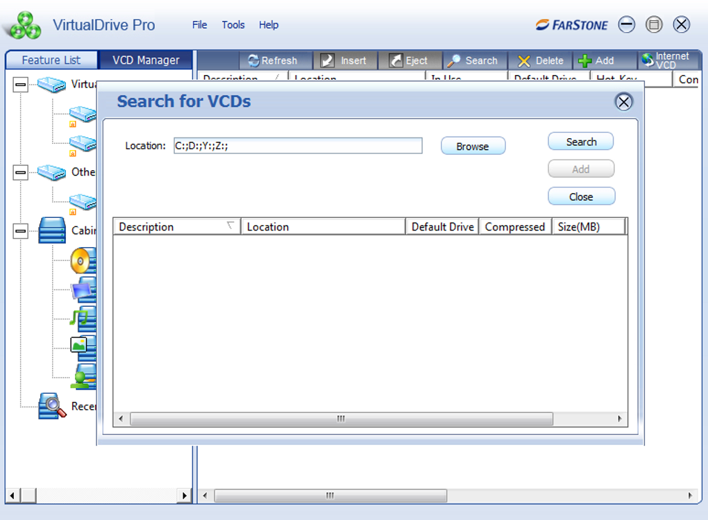The image size is (708, 520).
Task: Click the FarStone brand logo
Action: click(571, 25)
